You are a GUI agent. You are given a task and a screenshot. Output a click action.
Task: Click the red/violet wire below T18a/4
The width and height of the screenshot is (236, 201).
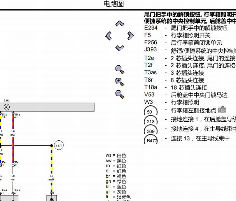point(13,138)
